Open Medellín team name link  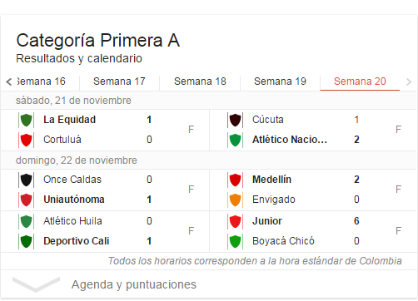click(271, 180)
